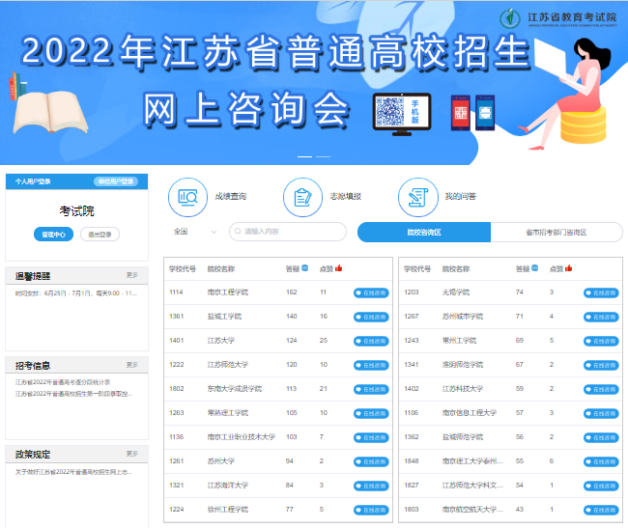Select the 单位用户登录 tab
Image resolution: width=628 pixels, height=528 pixels.
click(x=116, y=181)
